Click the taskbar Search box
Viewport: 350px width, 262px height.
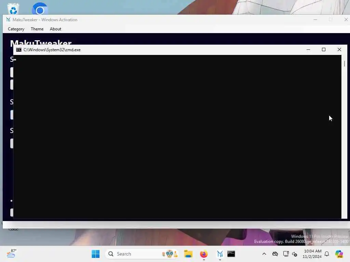[x=142, y=254]
